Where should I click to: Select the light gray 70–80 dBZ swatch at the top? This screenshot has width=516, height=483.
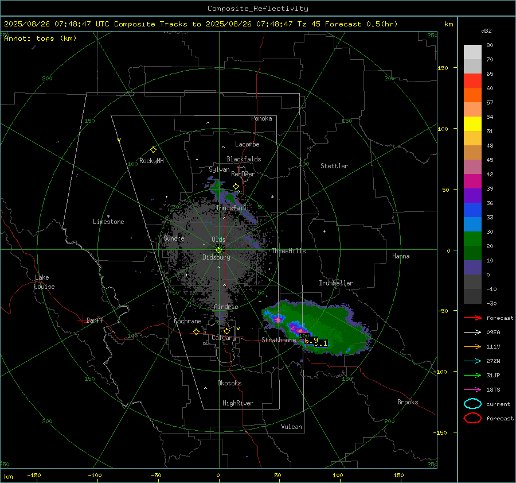[x=472, y=52]
